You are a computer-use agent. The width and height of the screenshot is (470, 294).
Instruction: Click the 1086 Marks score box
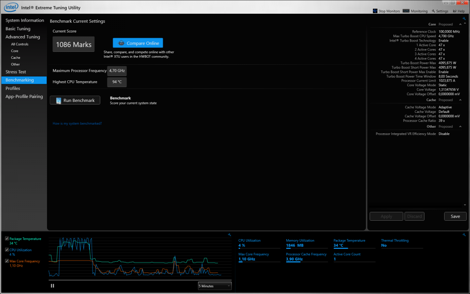point(74,44)
